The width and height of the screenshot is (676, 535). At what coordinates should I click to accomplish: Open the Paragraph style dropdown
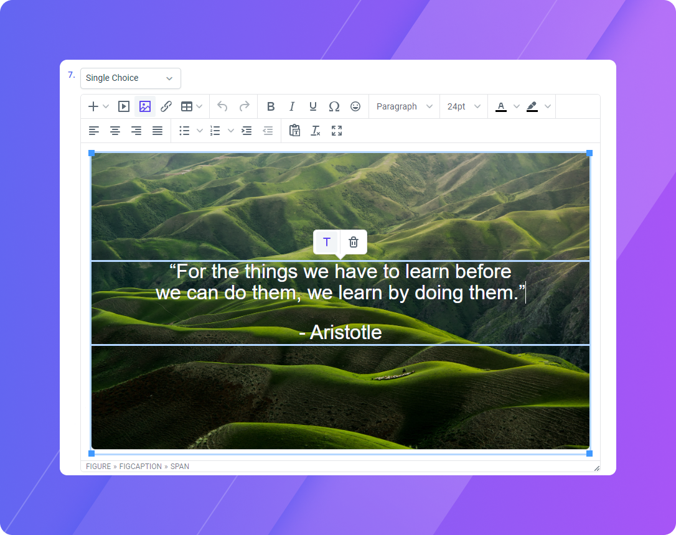point(404,106)
